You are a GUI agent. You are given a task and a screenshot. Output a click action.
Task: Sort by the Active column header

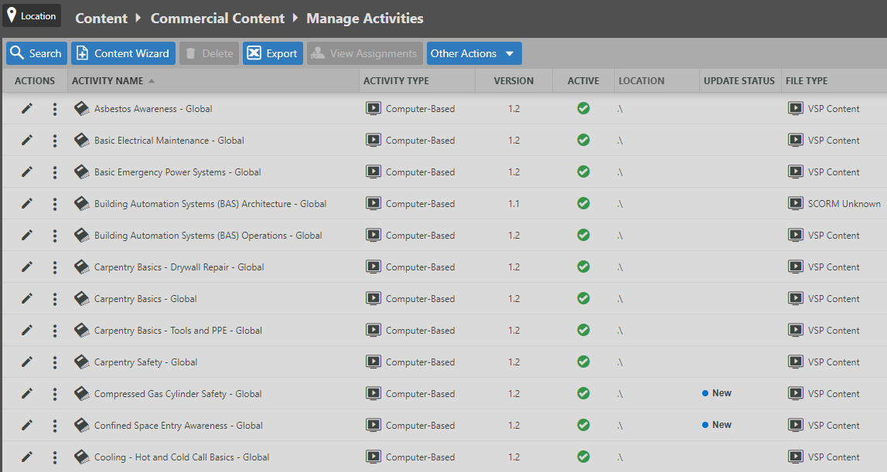[583, 81]
